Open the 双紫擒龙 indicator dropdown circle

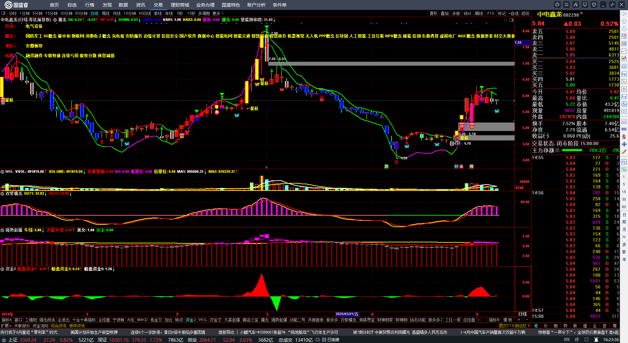click(2, 193)
